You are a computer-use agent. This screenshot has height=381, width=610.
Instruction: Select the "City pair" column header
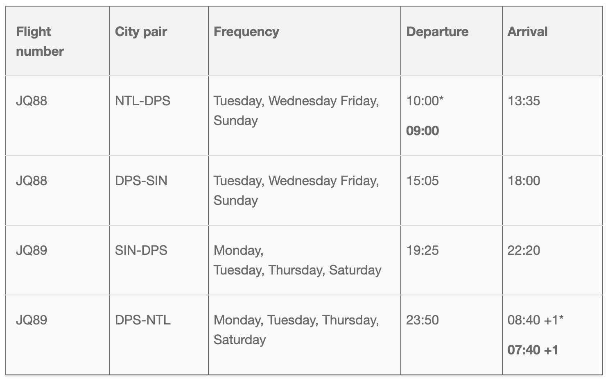click(x=141, y=32)
